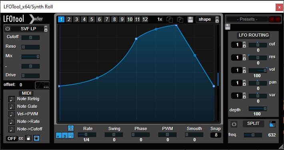Click the paste graph icon
Screen dimensions: 284x150
click(x=180, y=19)
